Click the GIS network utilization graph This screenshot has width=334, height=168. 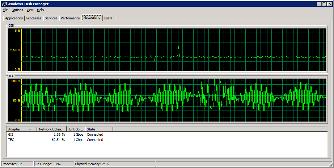point(173,50)
